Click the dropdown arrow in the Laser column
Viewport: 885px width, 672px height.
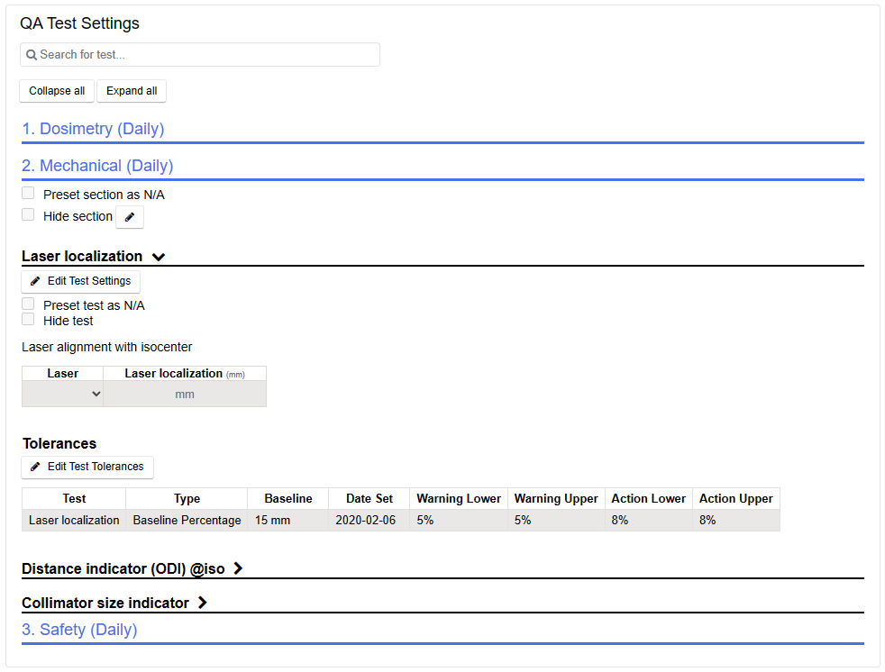[94, 394]
